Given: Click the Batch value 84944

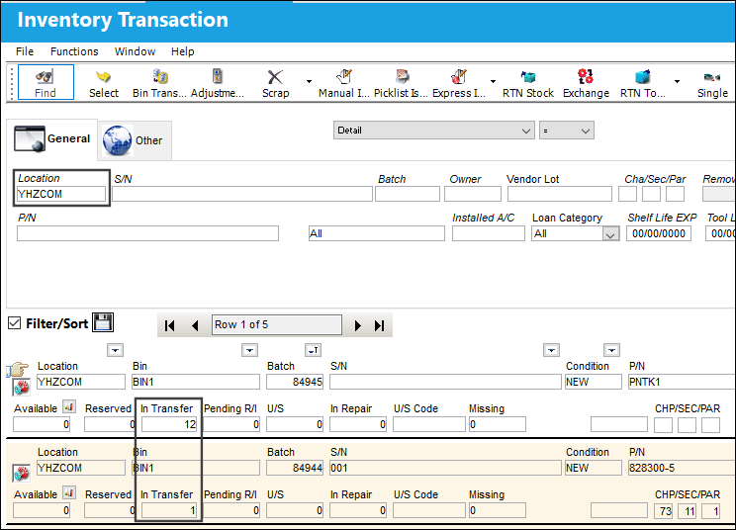Looking at the screenshot, I should pyautogui.click(x=295, y=468).
